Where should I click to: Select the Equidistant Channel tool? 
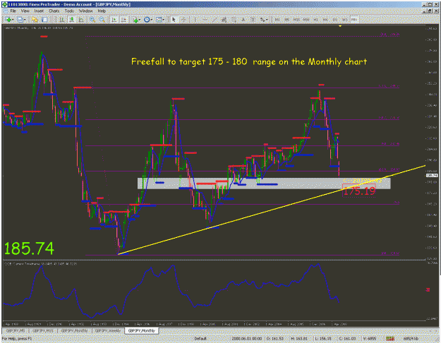click(x=224, y=20)
